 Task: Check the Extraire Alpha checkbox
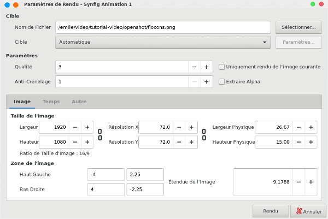pyautogui.click(x=222, y=82)
